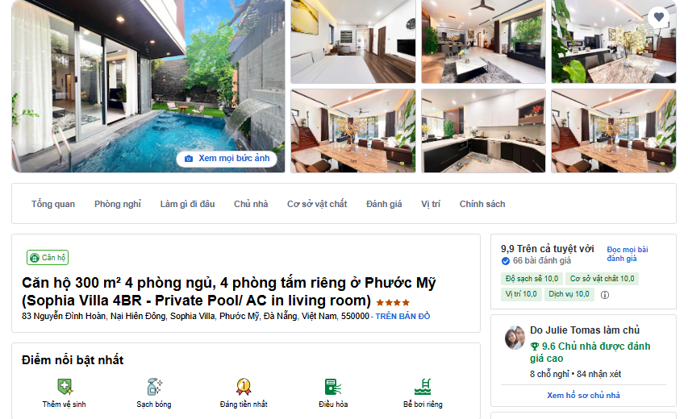
Task: Click the rating info circle icon
Action: [x=605, y=295]
